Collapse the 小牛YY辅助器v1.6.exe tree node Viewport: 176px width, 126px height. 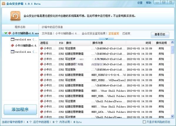click(x=6, y=33)
